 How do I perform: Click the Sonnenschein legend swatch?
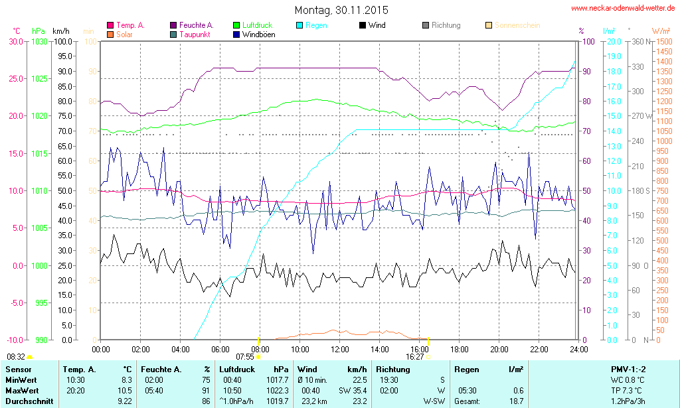(489, 25)
